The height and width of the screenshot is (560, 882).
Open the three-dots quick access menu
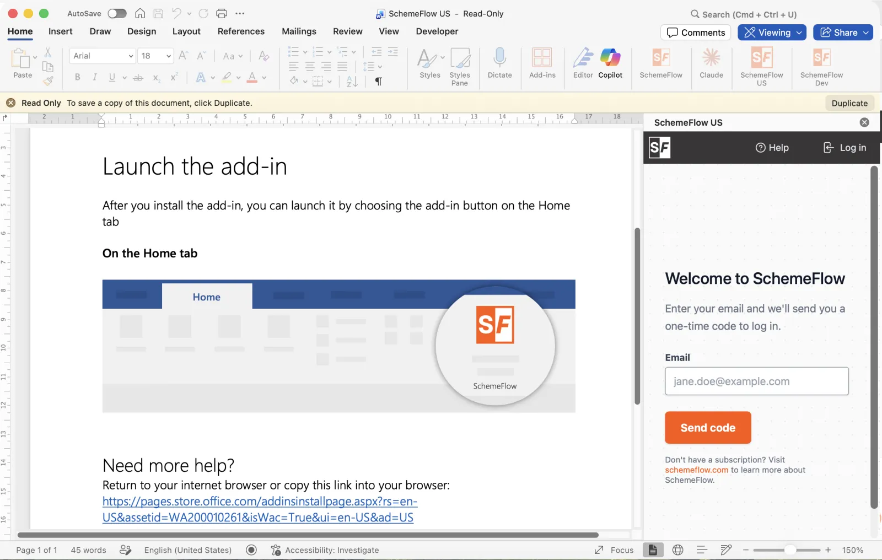tap(240, 13)
